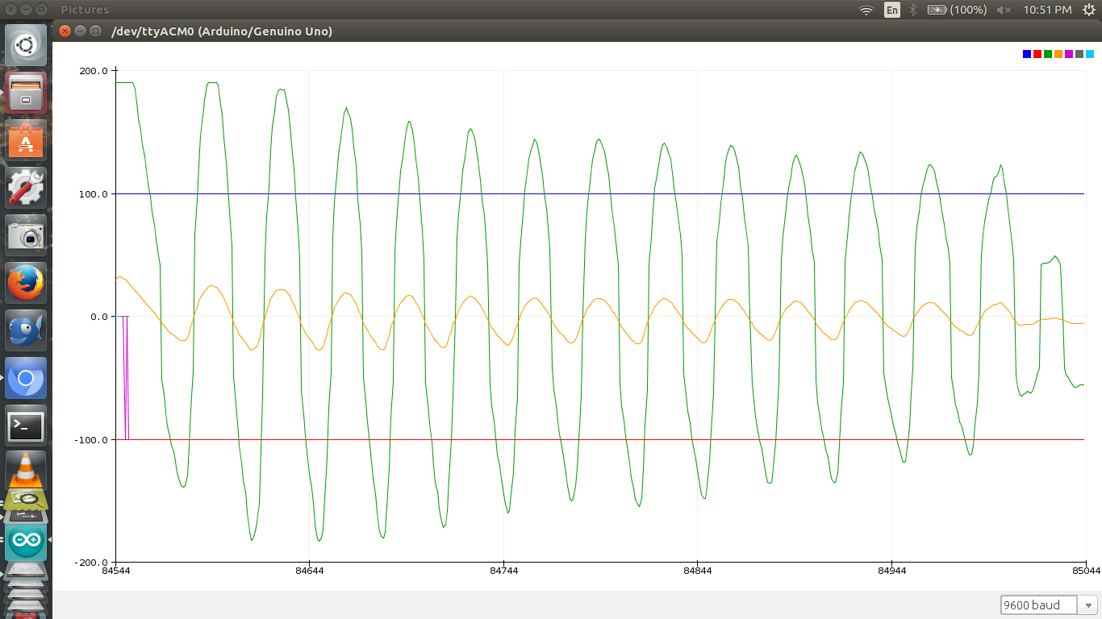
Task: Click the 10:51 PM clock menu
Action: click(1047, 10)
